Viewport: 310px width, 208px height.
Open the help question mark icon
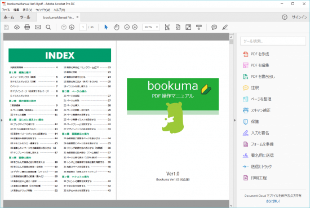(285, 17)
